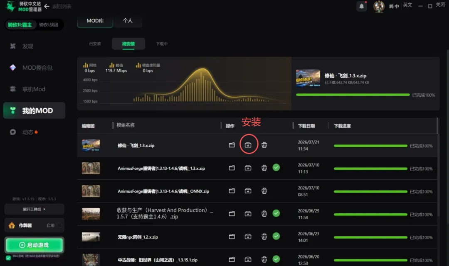Select 待安装 tab

click(x=128, y=44)
